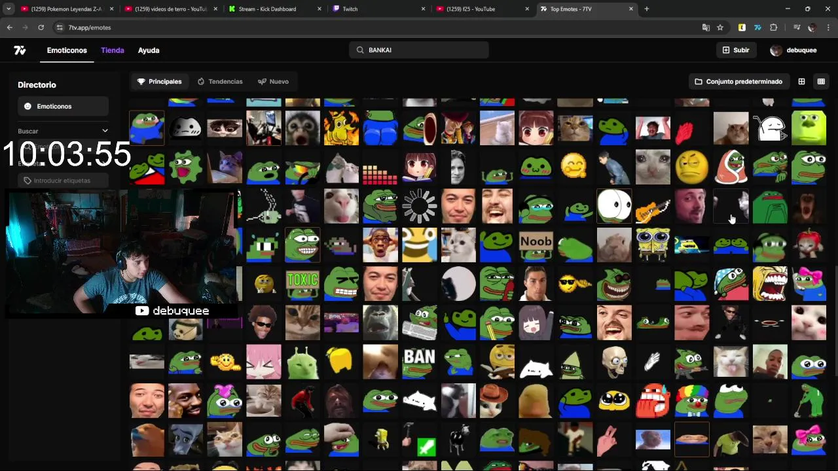
Task: Open the pink-haired anime girl emote
Action: [x=264, y=361]
